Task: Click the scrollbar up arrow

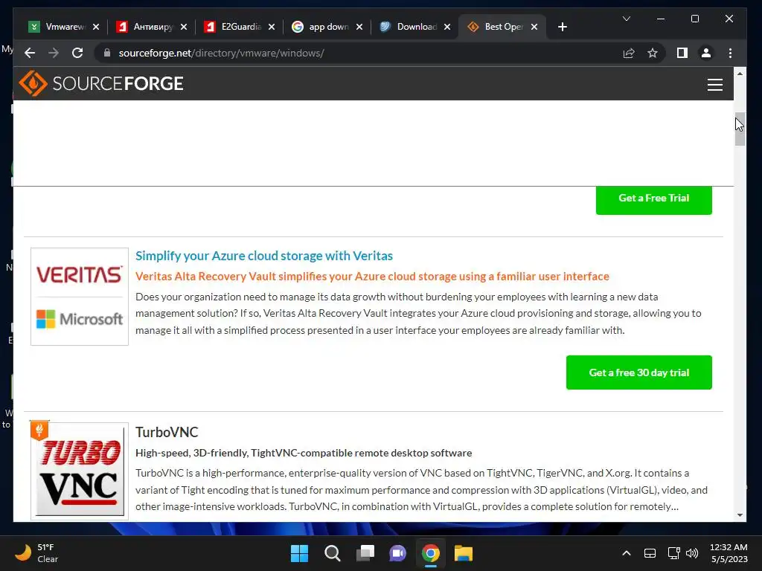Action: [x=740, y=74]
